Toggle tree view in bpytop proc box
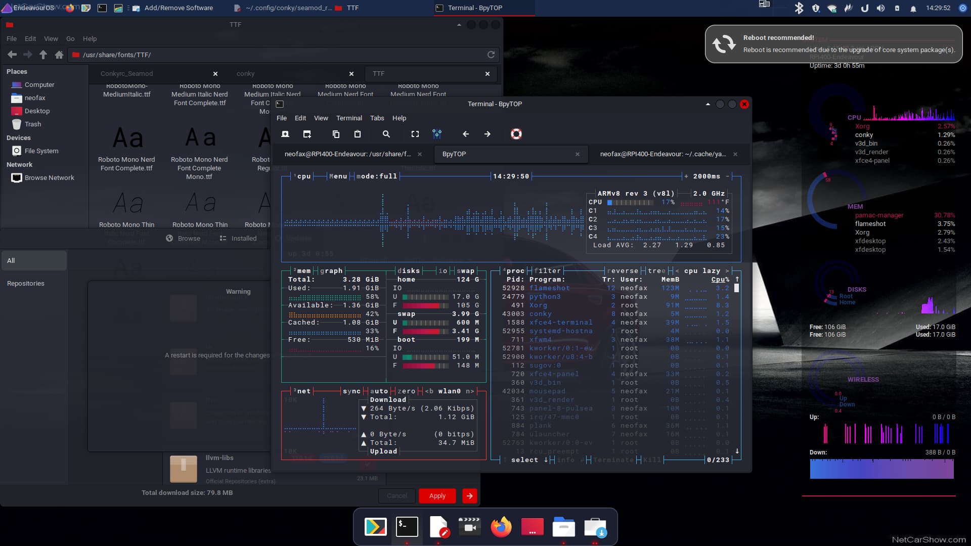Viewport: 971px width, 546px height. click(x=656, y=271)
